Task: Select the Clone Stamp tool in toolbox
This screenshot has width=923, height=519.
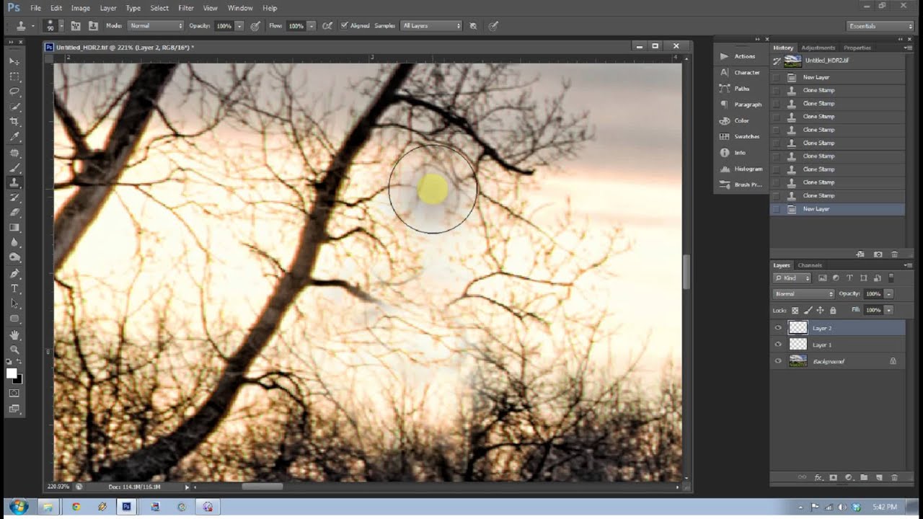Action: coord(14,182)
